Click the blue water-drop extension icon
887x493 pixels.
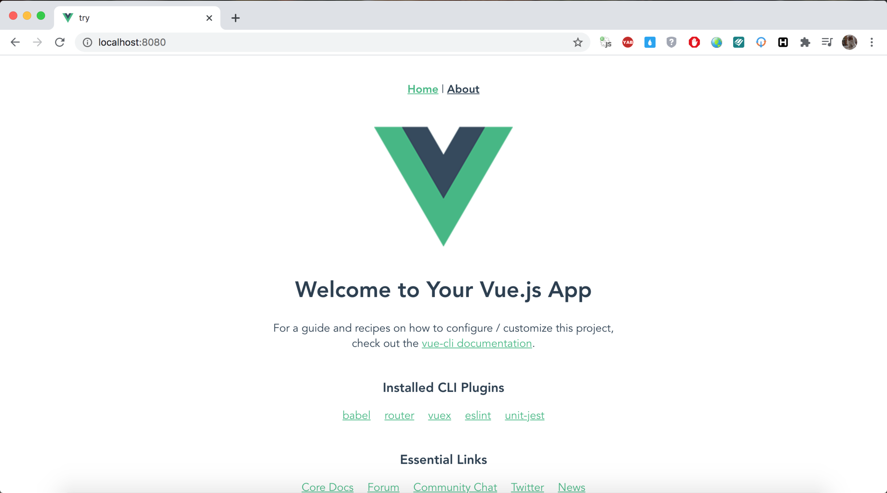649,42
